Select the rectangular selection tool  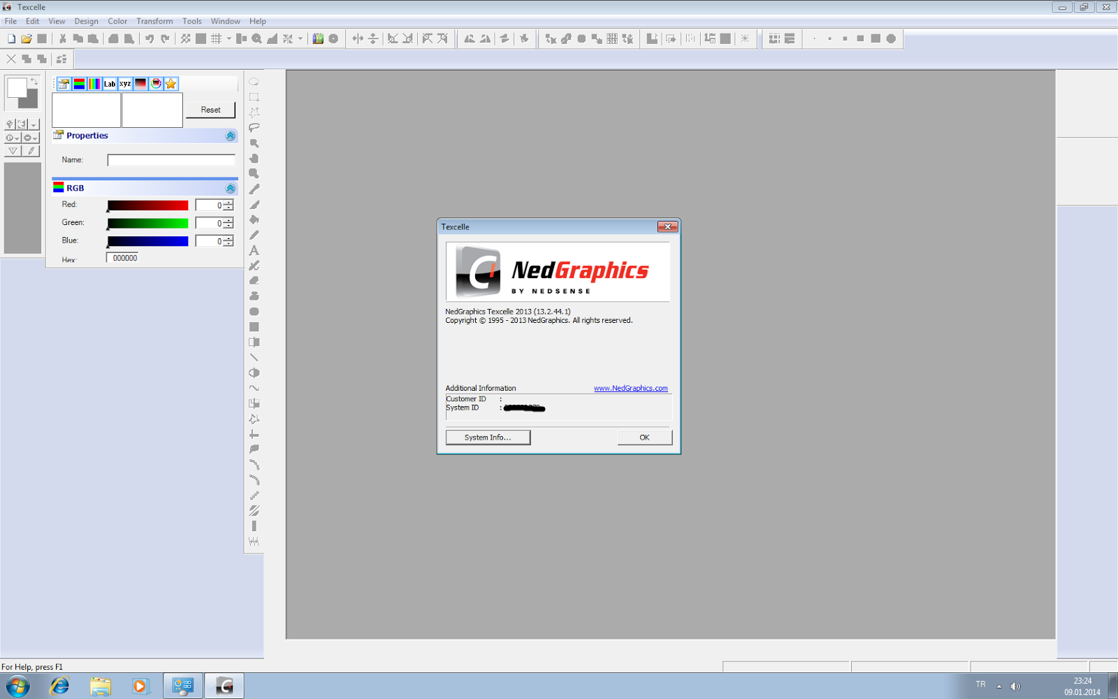pyautogui.click(x=254, y=96)
